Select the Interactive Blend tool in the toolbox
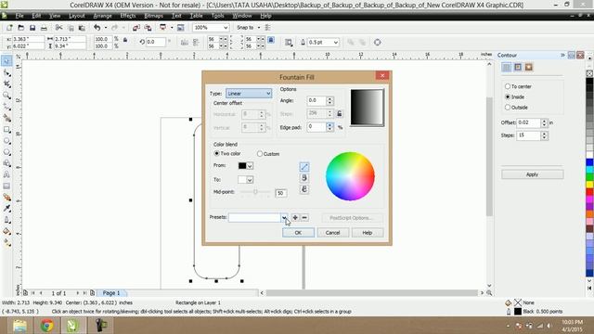This screenshot has width=594, height=334. pyautogui.click(x=6, y=198)
